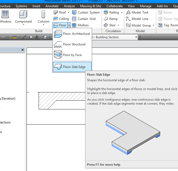Viewport: 178px width, 171px height.
Task: Click the Room Separator tool
Action: coord(168,19)
